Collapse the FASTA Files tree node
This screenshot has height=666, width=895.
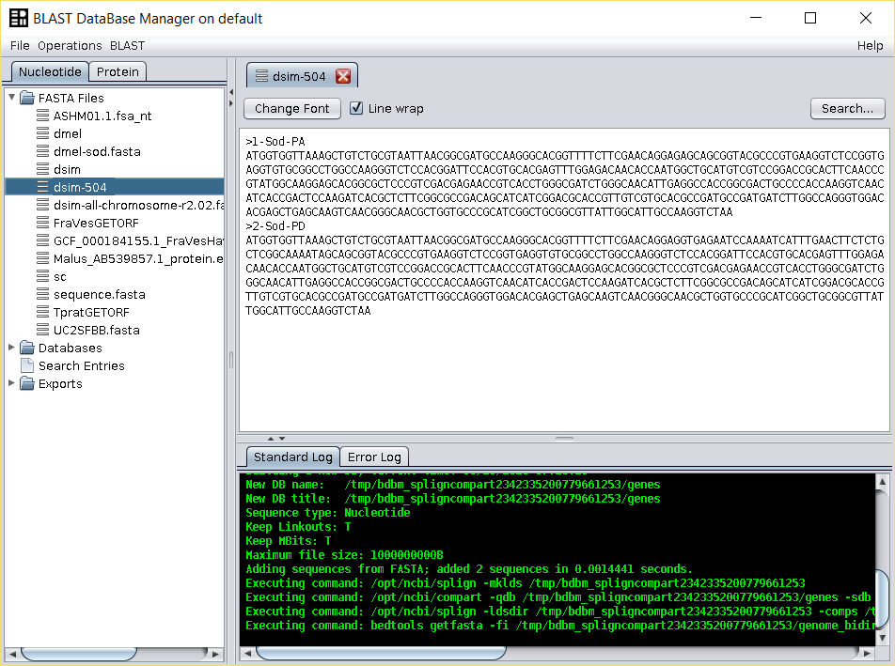pyautogui.click(x=11, y=97)
